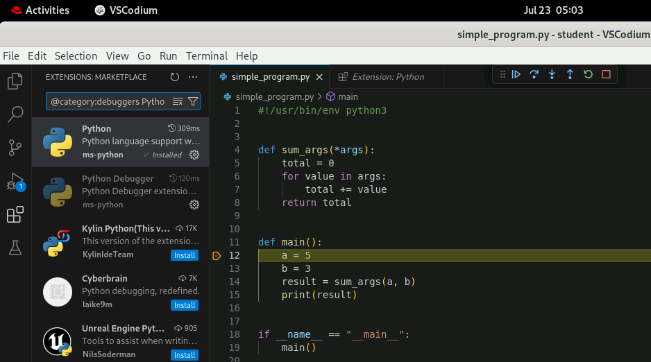Open the Explorer view in activity bar
Viewport: 651px width, 362px height.
(15, 81)
